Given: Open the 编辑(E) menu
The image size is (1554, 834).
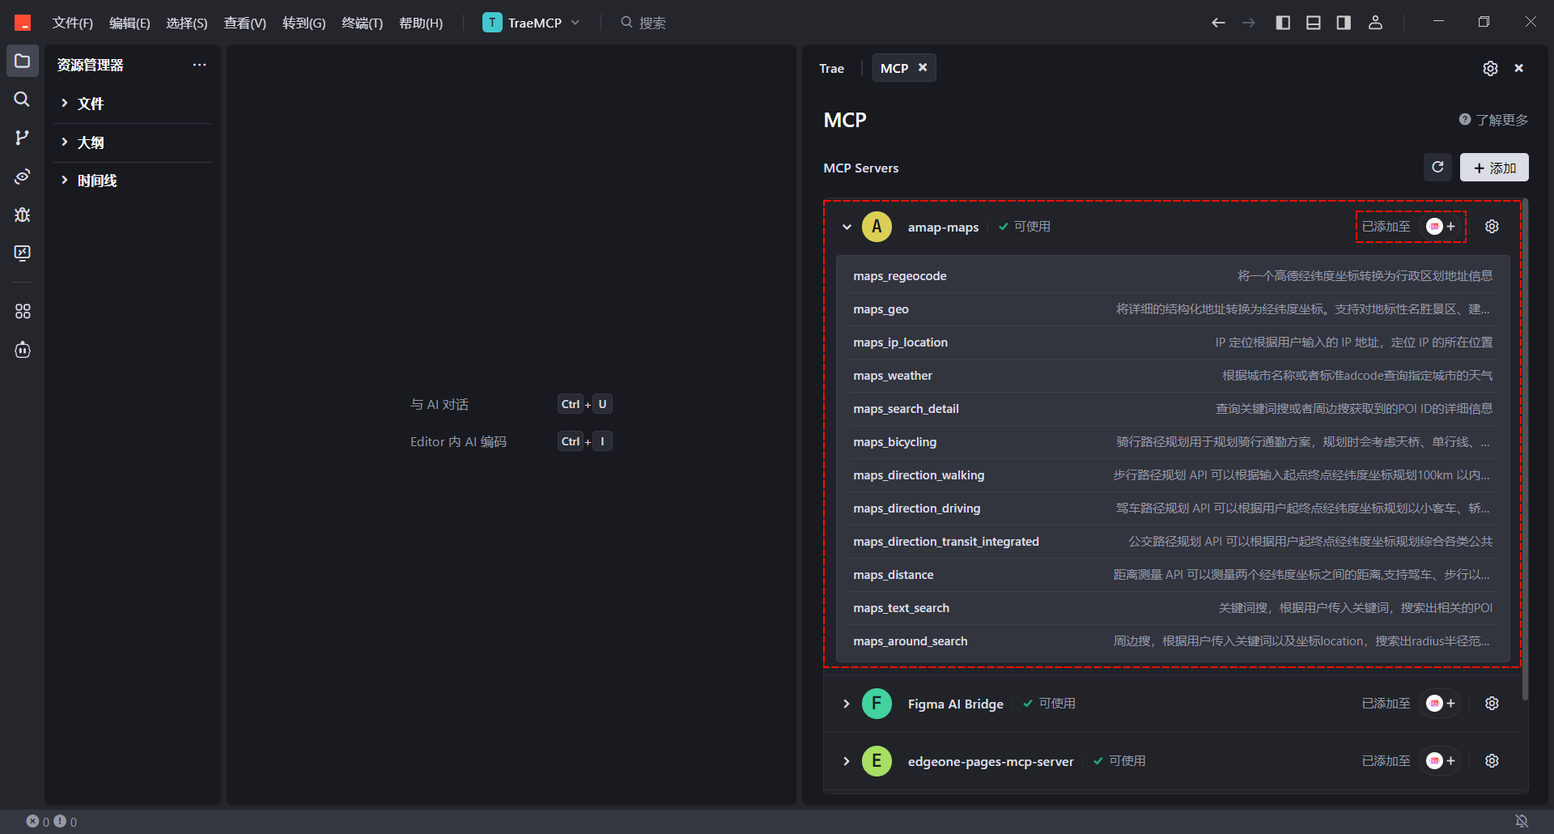Looking at the screenshot, I should coord(129,23).
